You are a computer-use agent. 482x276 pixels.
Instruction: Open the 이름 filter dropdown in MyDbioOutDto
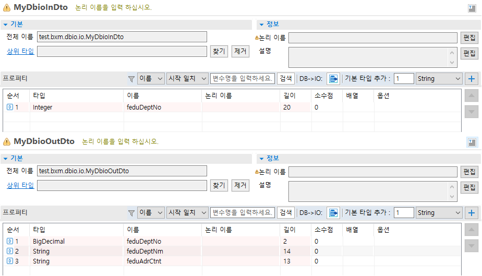pyautogui.click(x=151, y=213)
